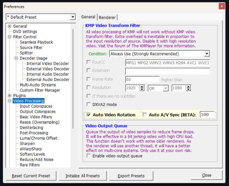Collapse the Video Processing node
229x186 pixels.
tap(9, 101)
